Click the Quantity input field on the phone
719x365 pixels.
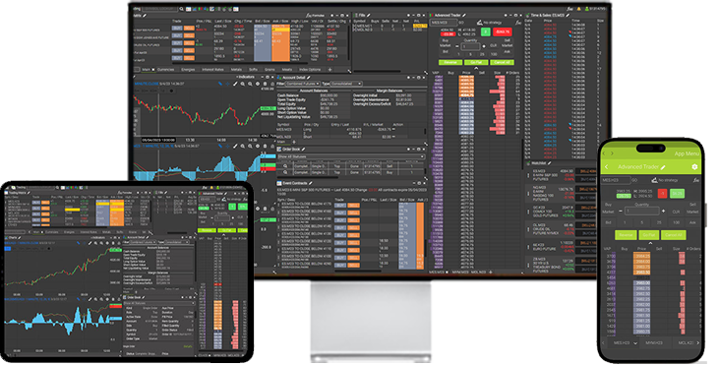642,211
